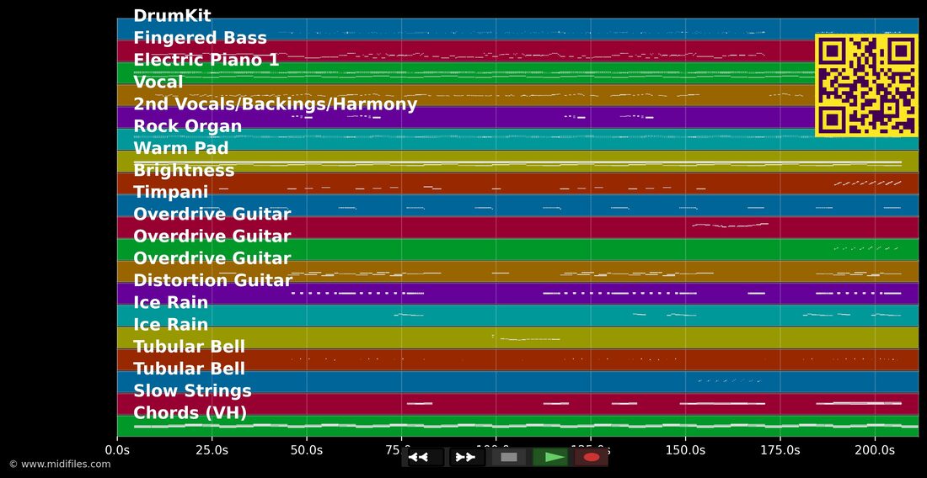Select the Electric Piano 1 track label

(x=206, y=61)
